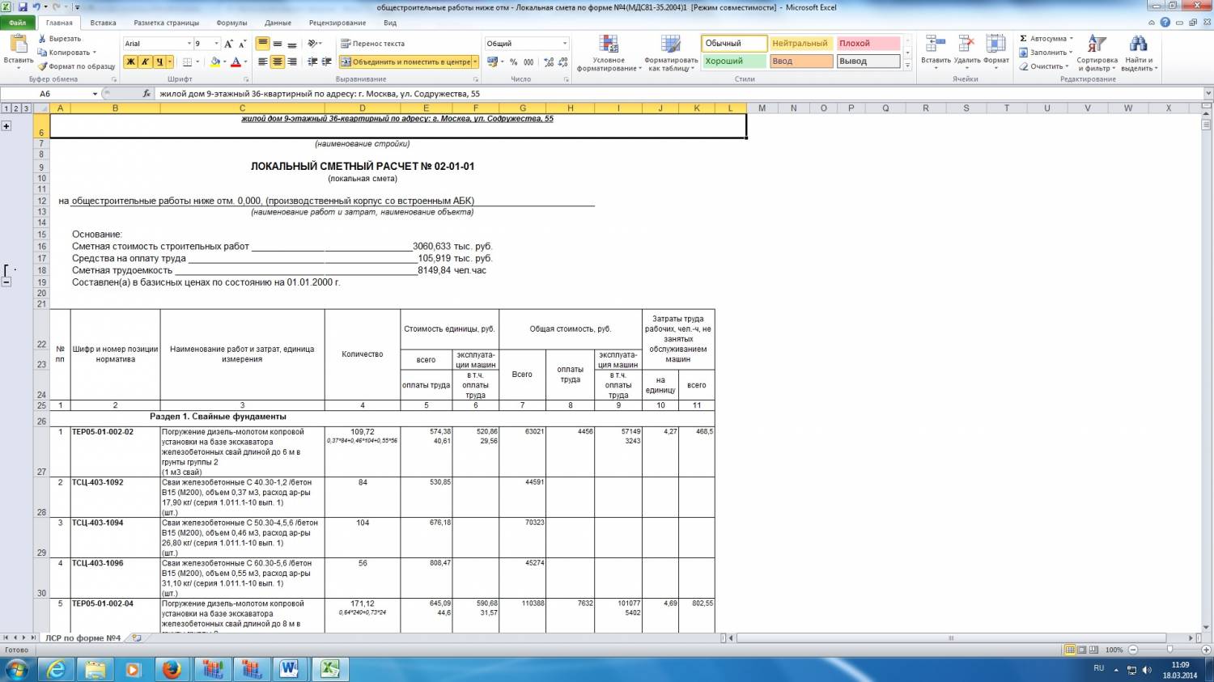This screenshot has width=1214, height=682.
Task: Open the Общий number format dropdown
Action: [x=564, y=44]
